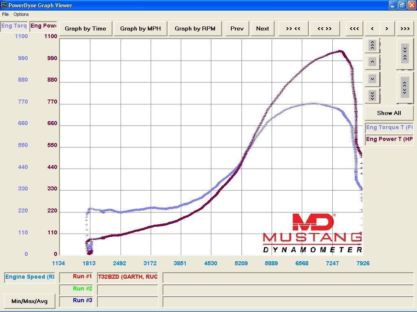Click the '<< >>' horizontal expand button

click(325, 29)
